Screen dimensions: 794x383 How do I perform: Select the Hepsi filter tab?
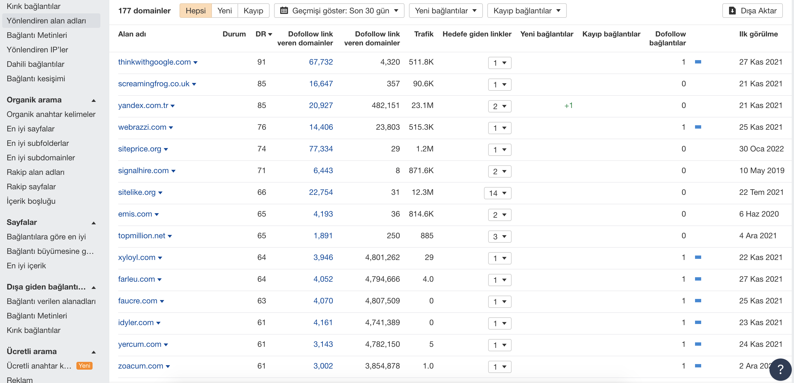pos(195,11)
